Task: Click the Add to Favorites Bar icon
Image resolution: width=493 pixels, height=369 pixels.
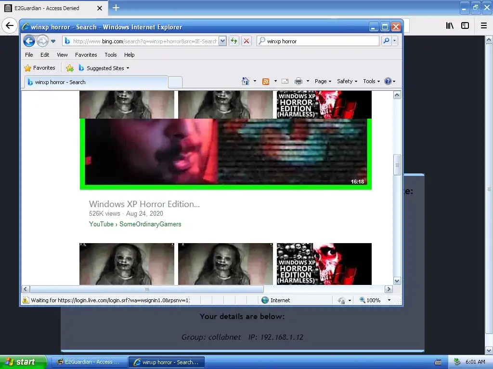Action: point(70,68)
